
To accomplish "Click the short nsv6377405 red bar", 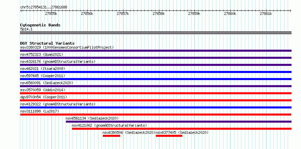I will (169, 136).
